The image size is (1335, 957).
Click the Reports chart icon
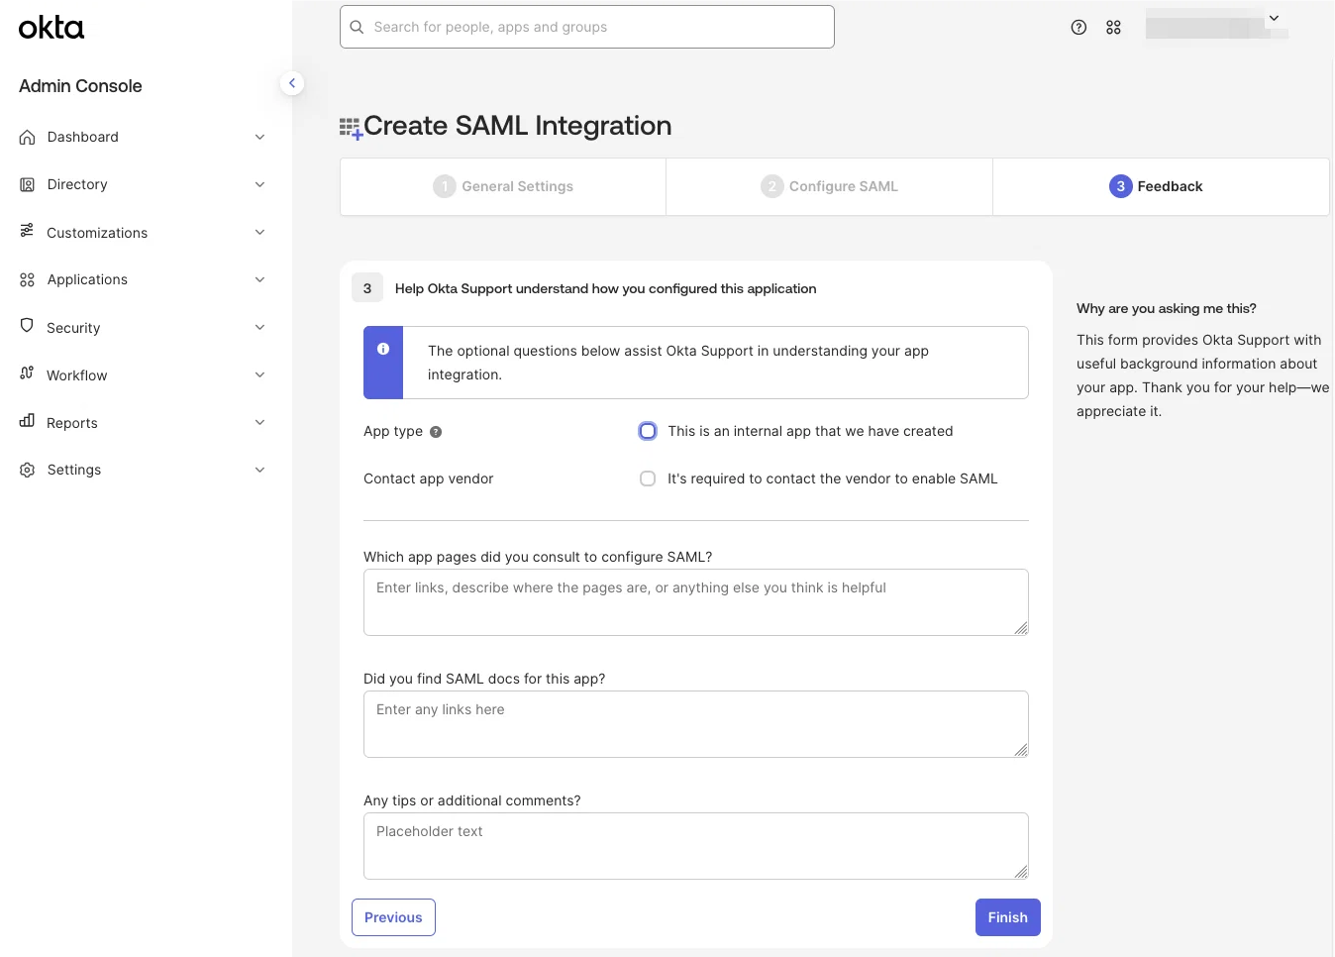(x=28, y=421)
